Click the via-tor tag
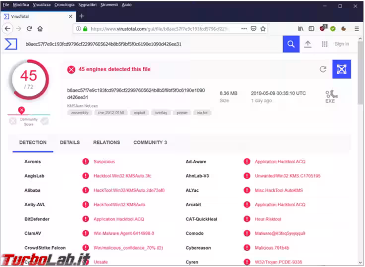Screen dimensions: 365x267 point(202,113)
